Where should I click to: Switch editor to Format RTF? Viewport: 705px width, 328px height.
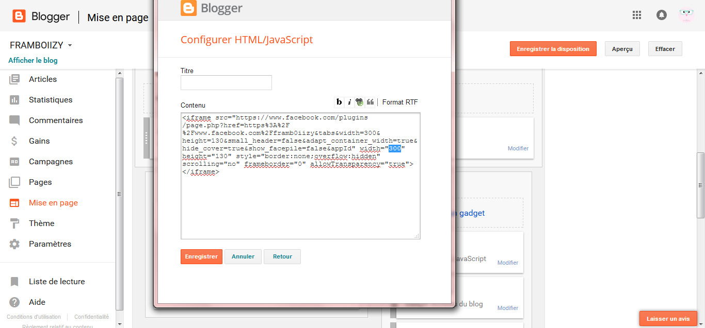coord(400,102)
